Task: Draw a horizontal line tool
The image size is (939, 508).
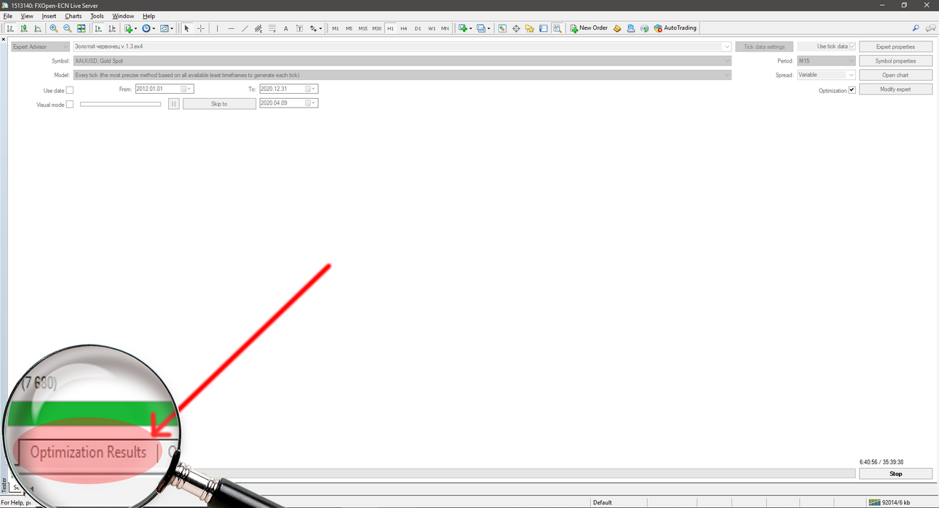Action: 231,28
